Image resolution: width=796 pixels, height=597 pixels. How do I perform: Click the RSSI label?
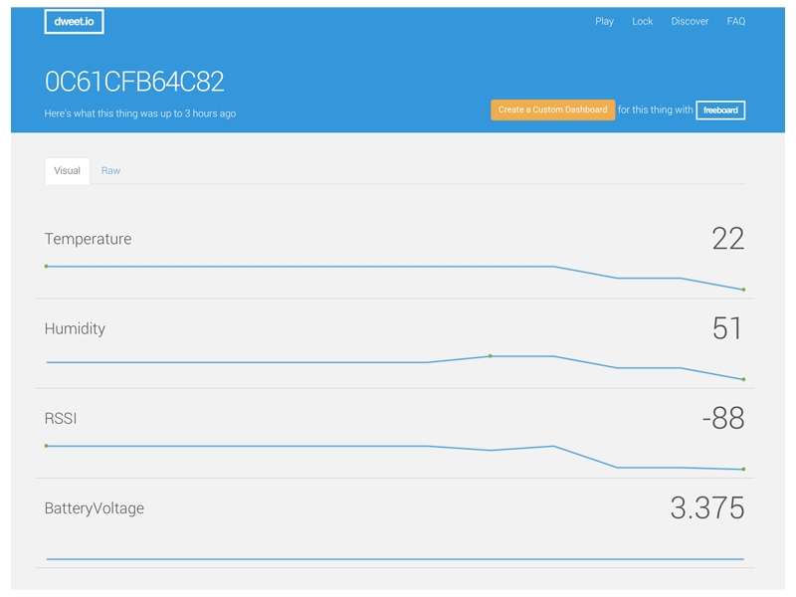(x=61, y=418)
